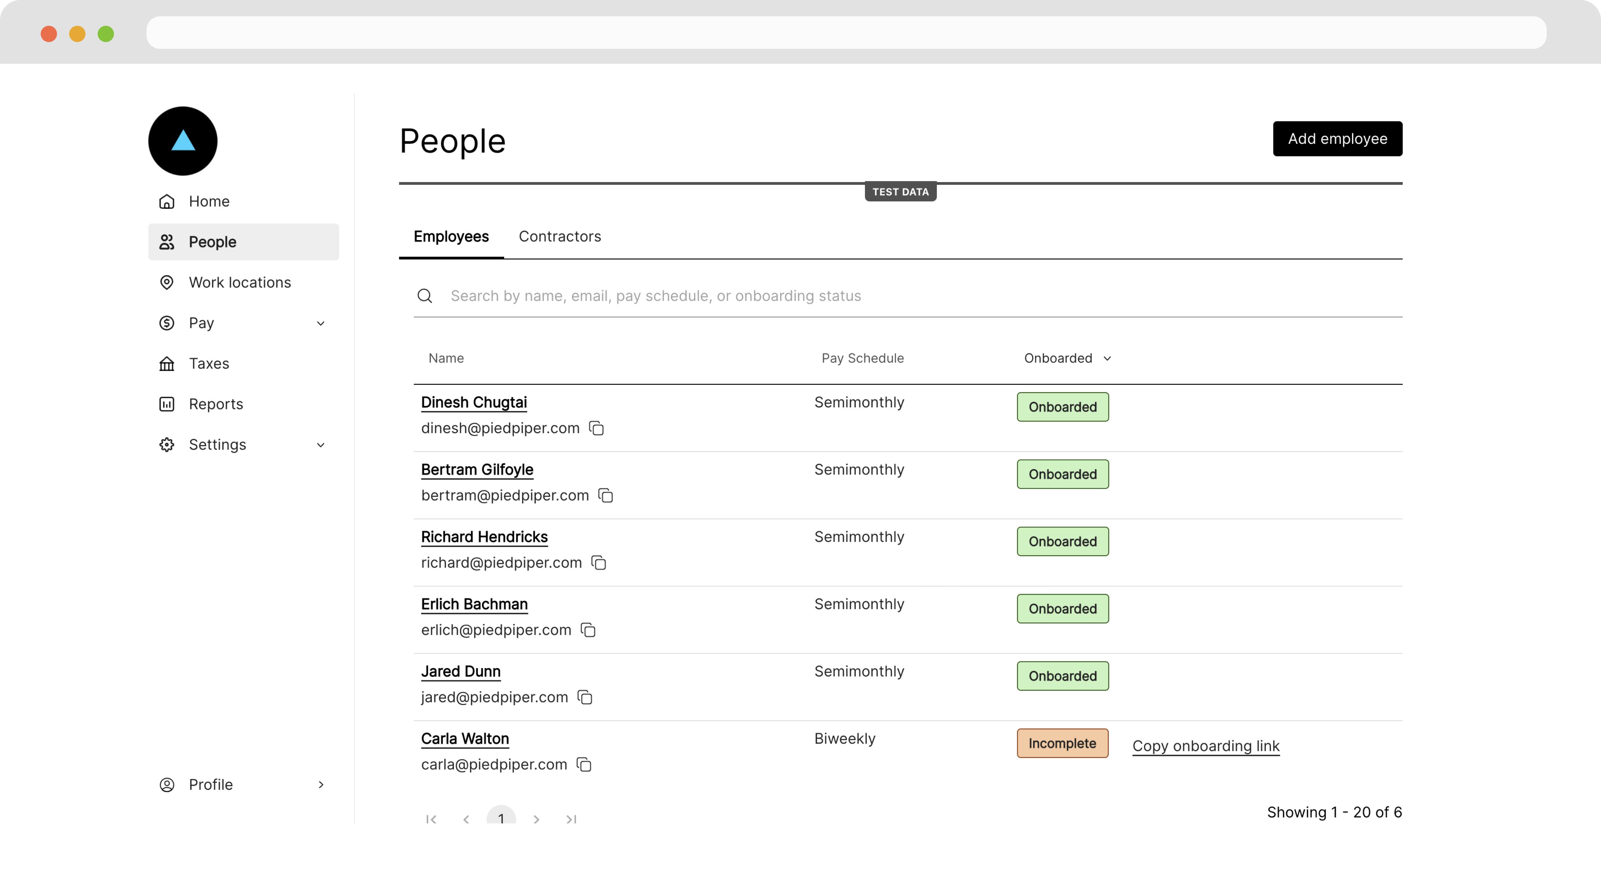Image resolution: width=1601 pixels, height=878 pixels.
Task: Jump to last page arrow
Action: (571, 819)
